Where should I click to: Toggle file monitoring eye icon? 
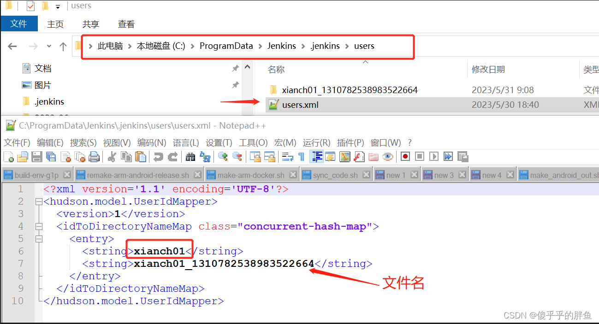[387, 157]
